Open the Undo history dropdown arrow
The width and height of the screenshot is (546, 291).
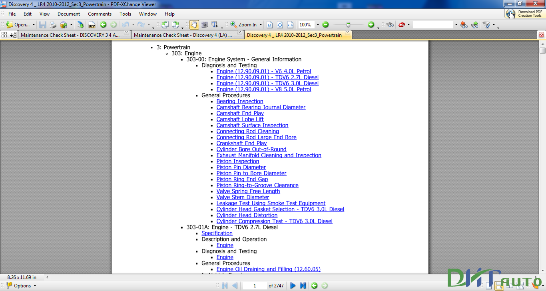click(x=132, y=25)
